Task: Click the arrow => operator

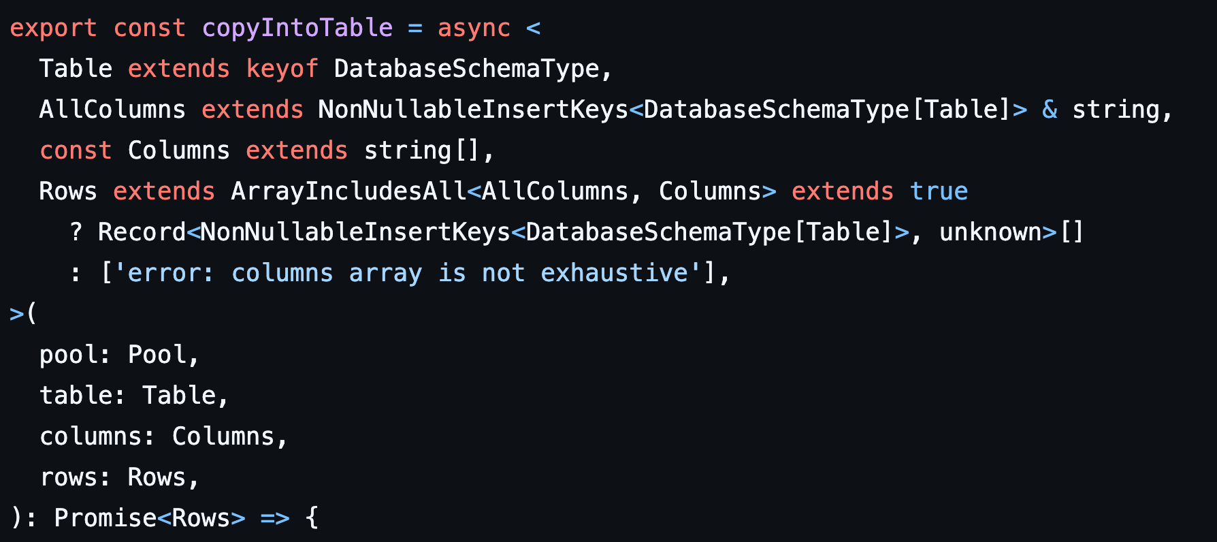Action: coord(274,518)
